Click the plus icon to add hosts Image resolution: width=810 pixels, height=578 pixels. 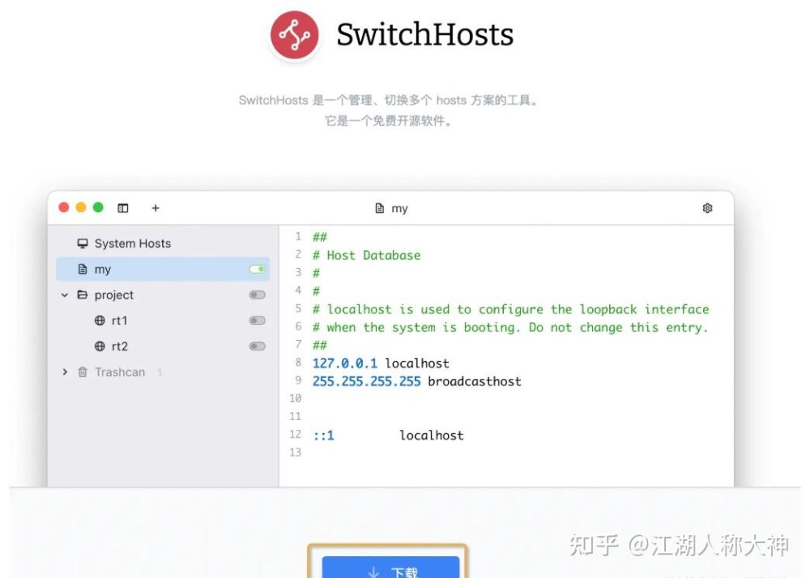156,208
